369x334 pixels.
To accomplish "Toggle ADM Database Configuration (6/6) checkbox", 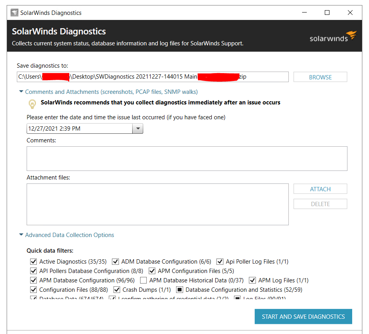I will click(115, 262).
